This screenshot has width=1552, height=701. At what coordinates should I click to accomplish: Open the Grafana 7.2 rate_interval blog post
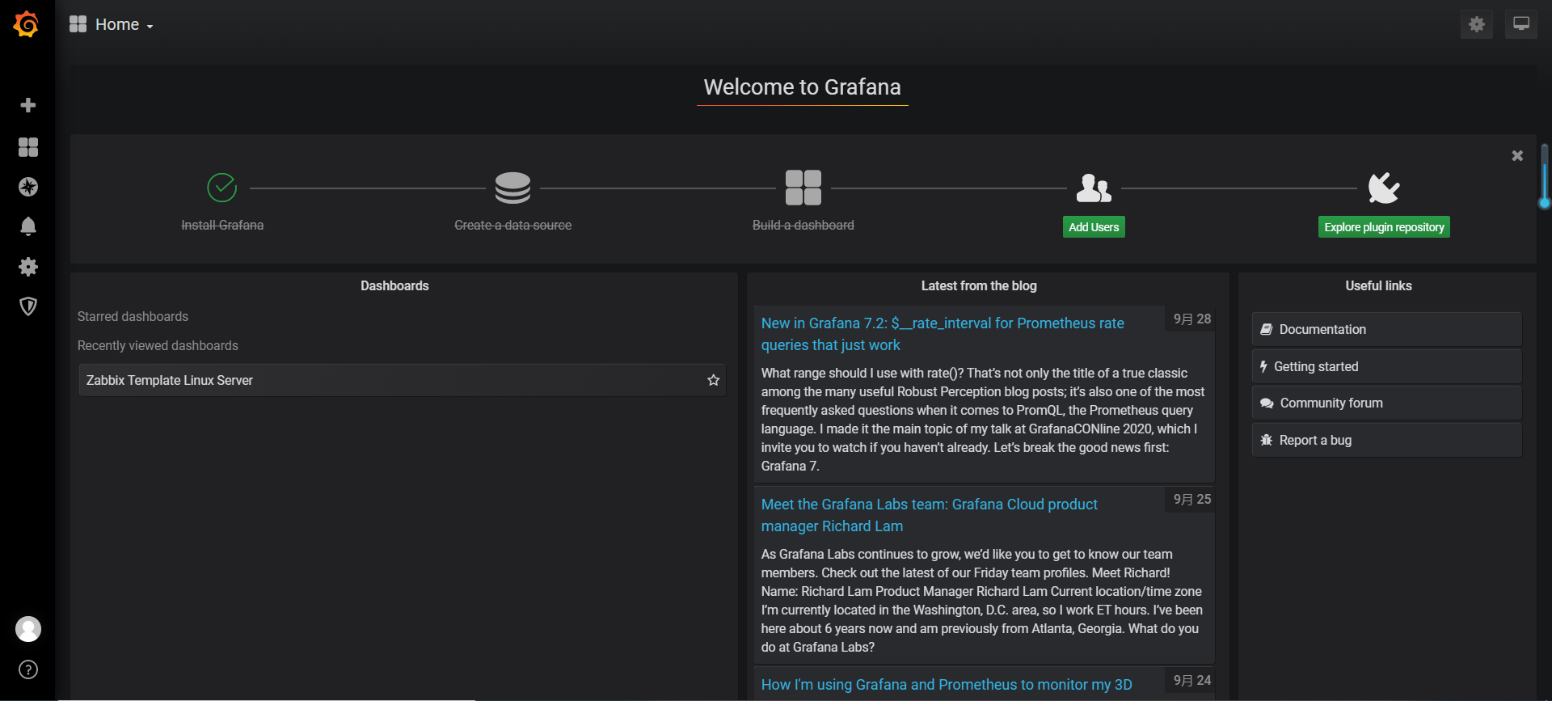[x=943, y=334]
